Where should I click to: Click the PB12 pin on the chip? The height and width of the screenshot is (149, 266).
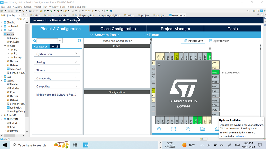pos(216,114)
